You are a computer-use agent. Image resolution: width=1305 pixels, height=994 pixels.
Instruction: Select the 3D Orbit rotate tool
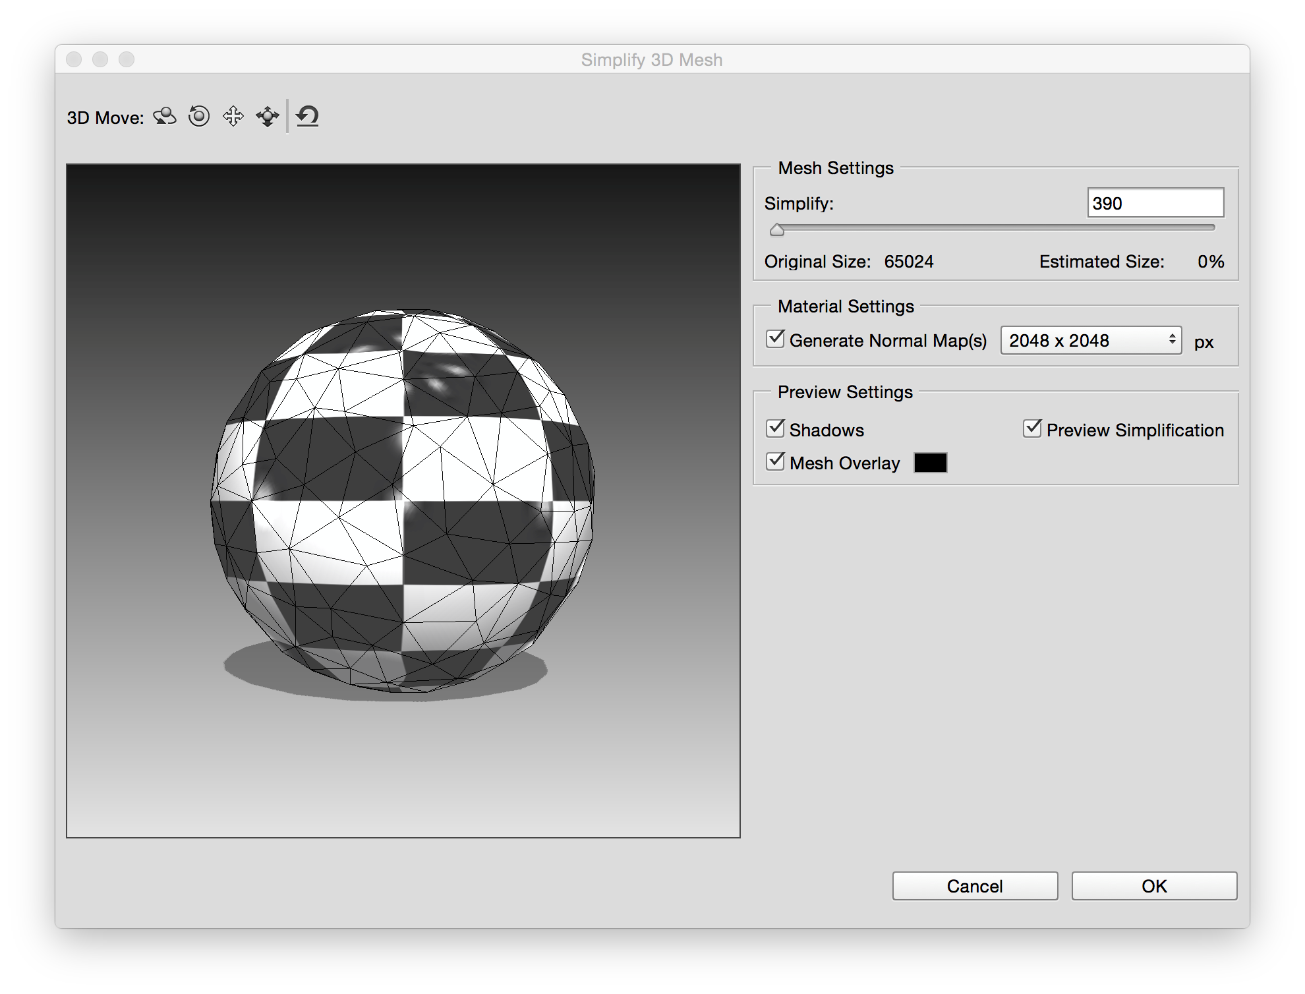(165, 117)
